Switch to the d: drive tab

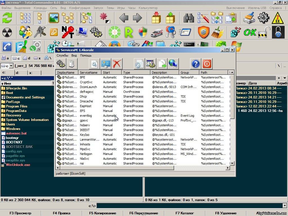21,73
